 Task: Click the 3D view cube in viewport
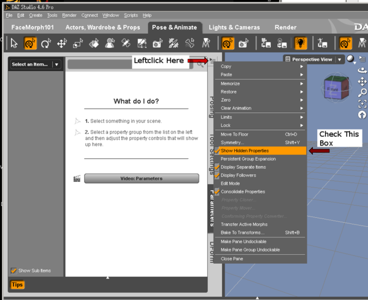335,87
